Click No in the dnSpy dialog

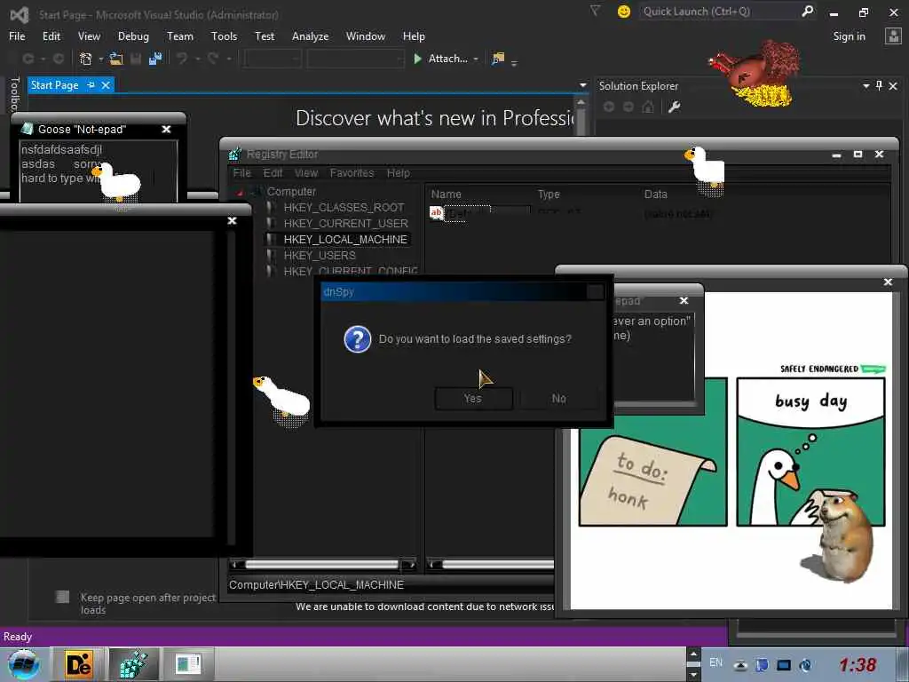tap(559, 399)
